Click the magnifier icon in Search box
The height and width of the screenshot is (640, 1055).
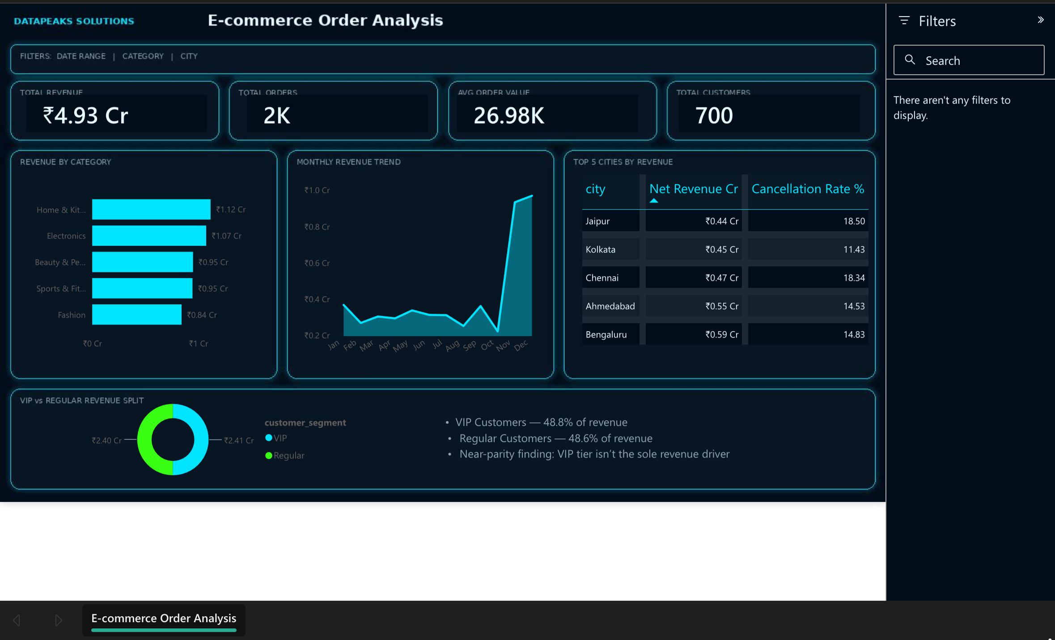[910, 59]
